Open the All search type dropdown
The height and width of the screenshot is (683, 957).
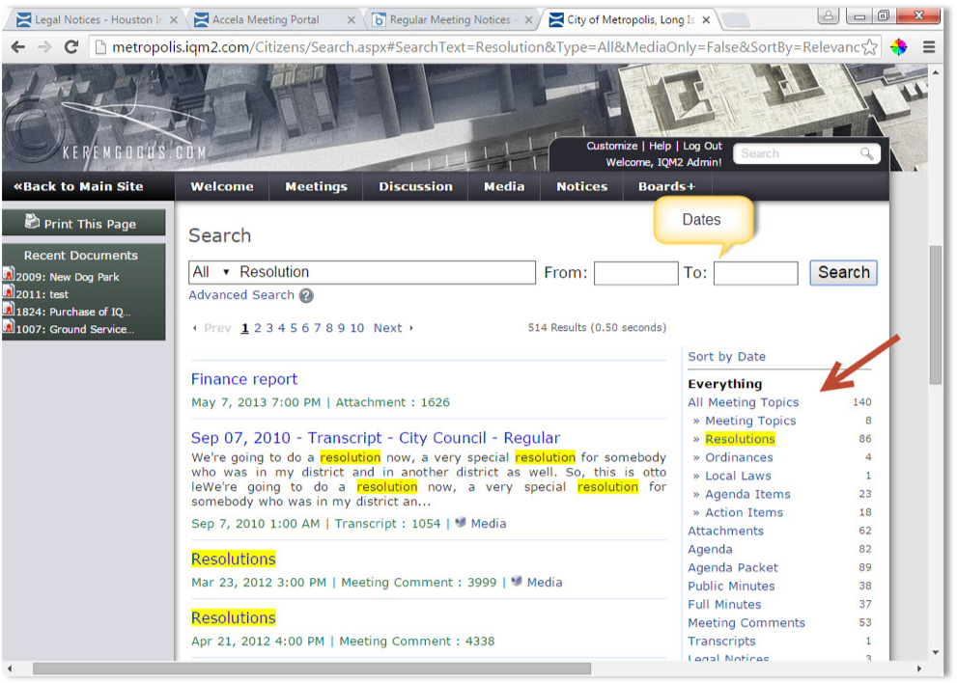point(211,272)
